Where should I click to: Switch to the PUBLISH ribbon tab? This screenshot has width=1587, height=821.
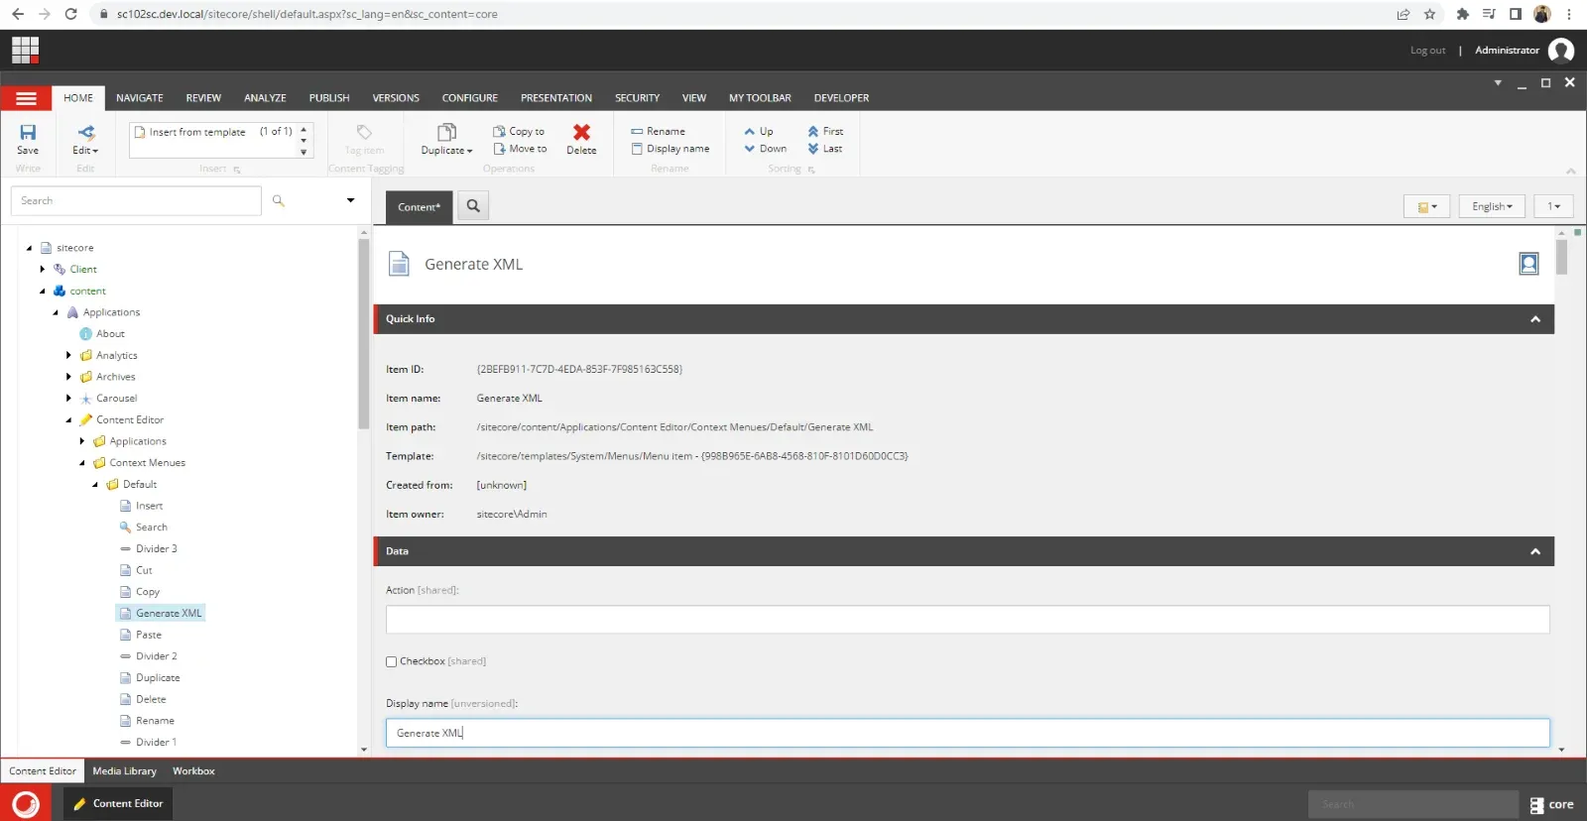(329, 98)
